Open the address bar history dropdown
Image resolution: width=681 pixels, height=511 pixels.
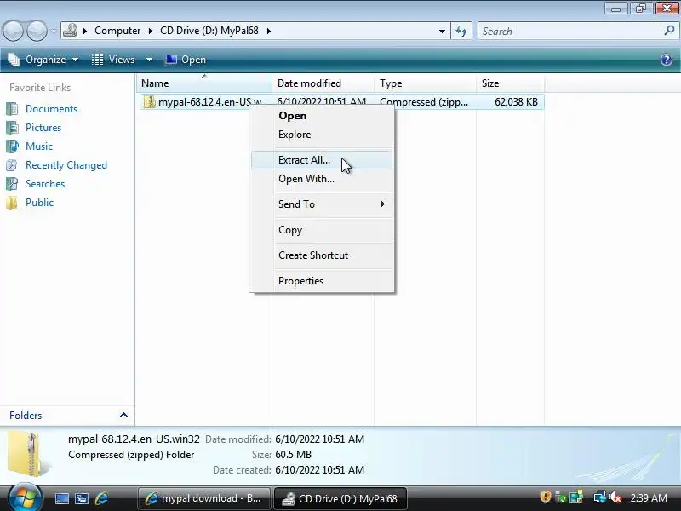pyautogui.click(x=442, y=31)
